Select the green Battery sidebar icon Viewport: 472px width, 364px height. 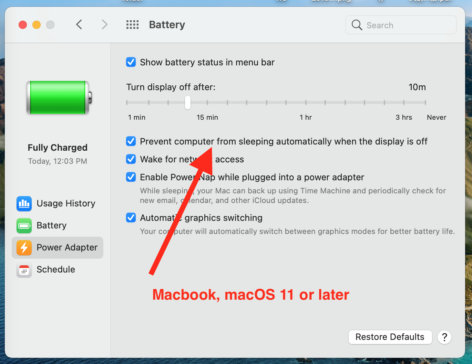click(24, 226)
